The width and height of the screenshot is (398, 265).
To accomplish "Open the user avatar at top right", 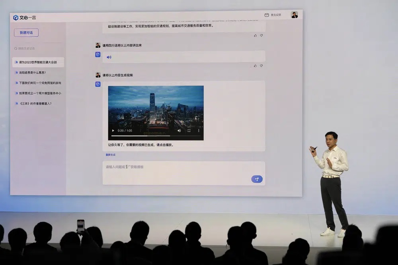I will tap(295, 15).
